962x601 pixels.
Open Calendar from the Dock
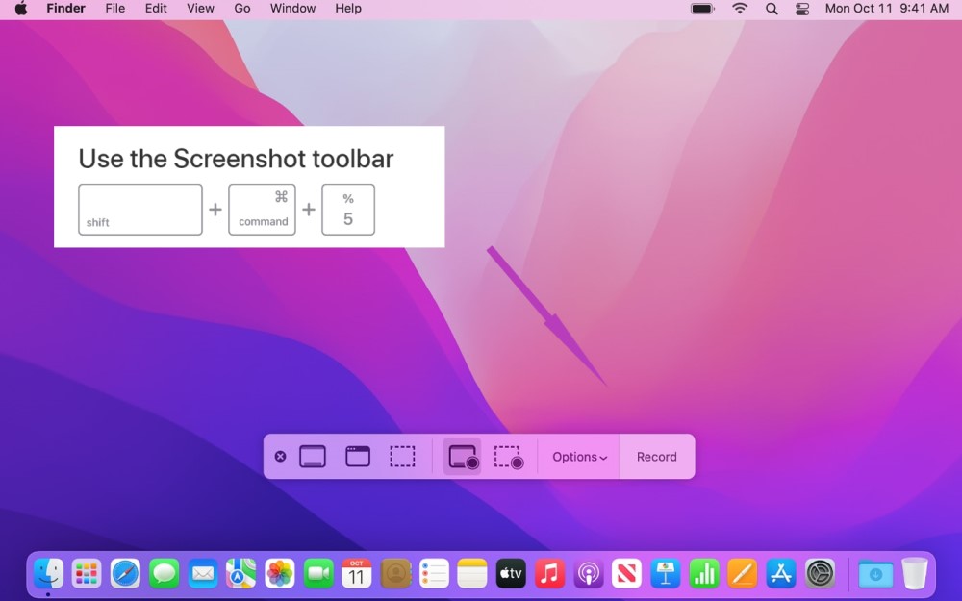[x=357, y=574]
